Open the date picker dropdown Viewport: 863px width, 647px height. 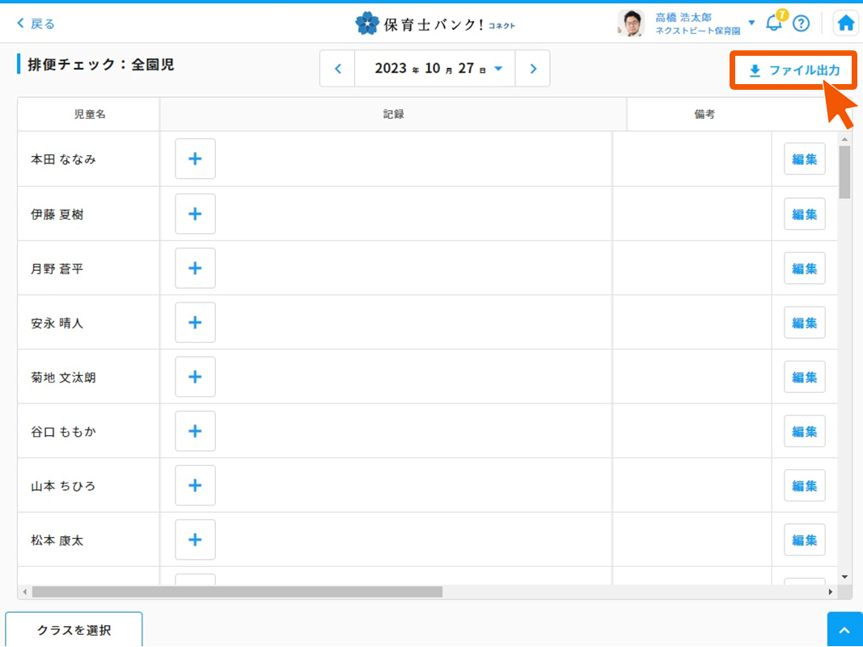[498, 69]
